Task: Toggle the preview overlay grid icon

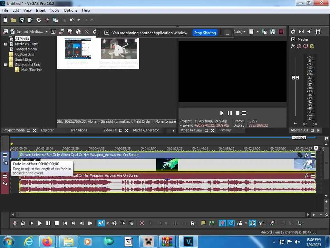Action: (x=251, y=32)
